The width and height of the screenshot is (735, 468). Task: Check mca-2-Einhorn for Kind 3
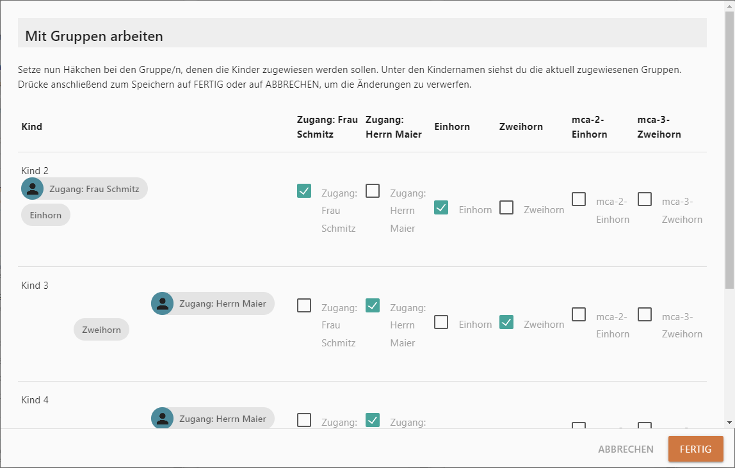[x=579, y=314]
